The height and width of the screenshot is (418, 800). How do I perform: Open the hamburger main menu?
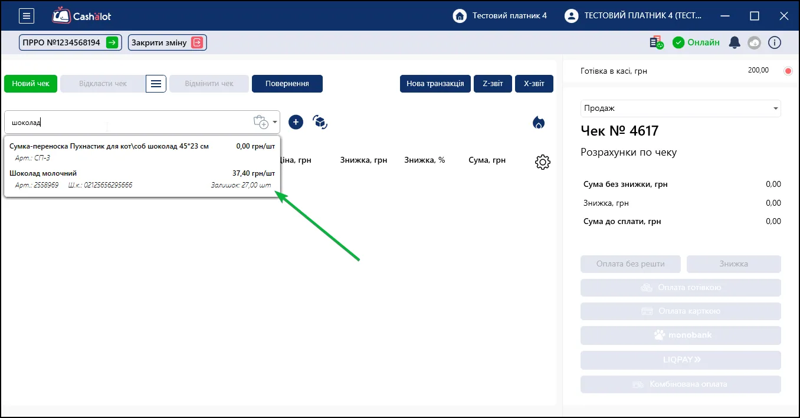coord(26,16)
